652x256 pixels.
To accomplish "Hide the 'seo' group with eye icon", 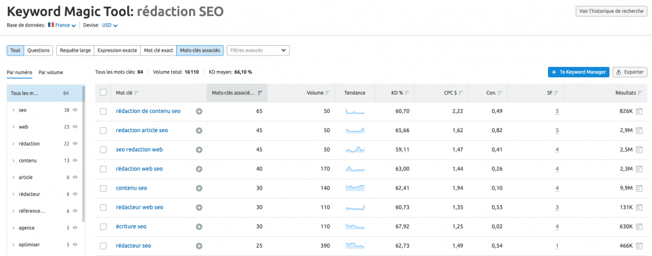I will (76, 110).
